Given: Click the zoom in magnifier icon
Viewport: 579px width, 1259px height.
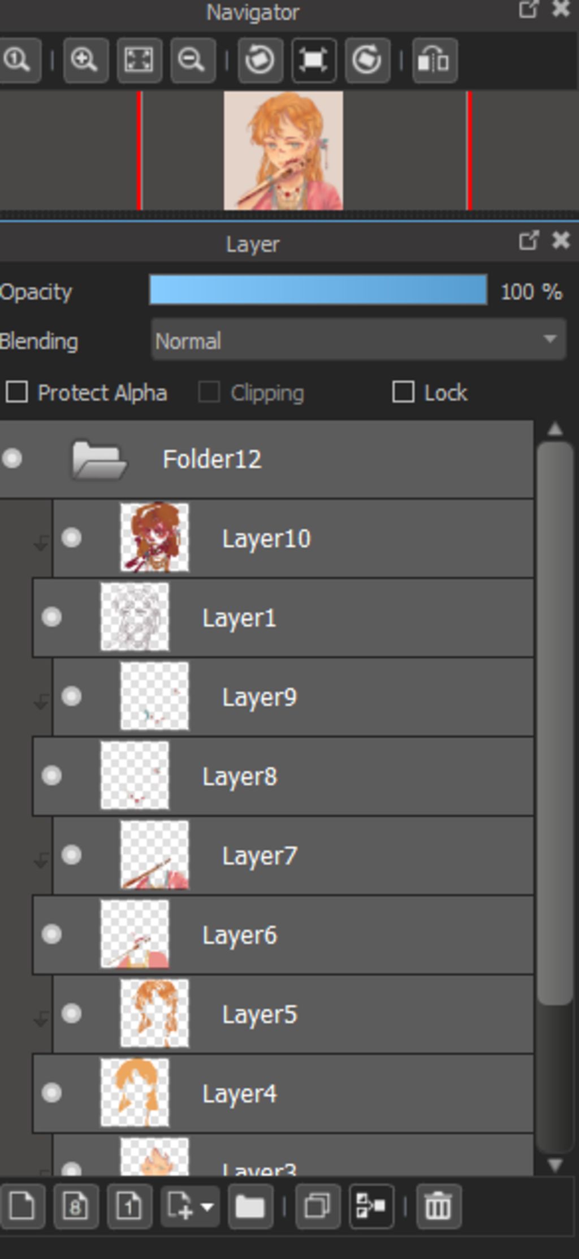Looking at the screenshot, I should click(x=85, y=60).
